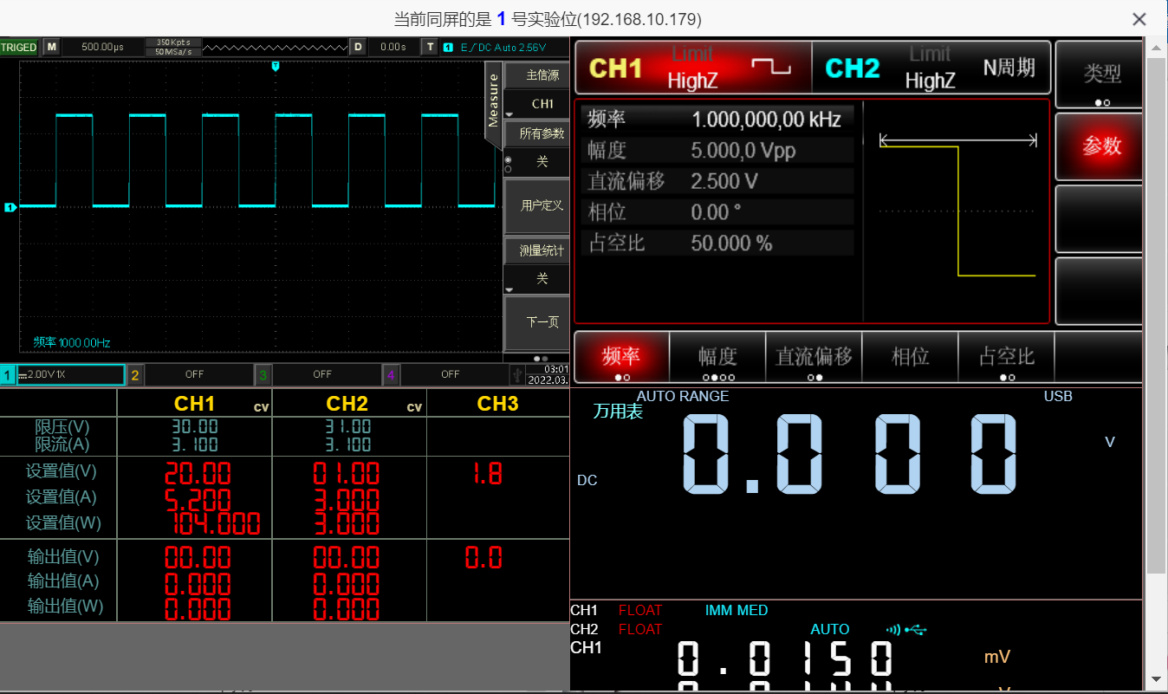This screenshot has height=694, width=1168.
Task: Click the TRIGED trigger status indicator
Action: click(x=19, y=47)
